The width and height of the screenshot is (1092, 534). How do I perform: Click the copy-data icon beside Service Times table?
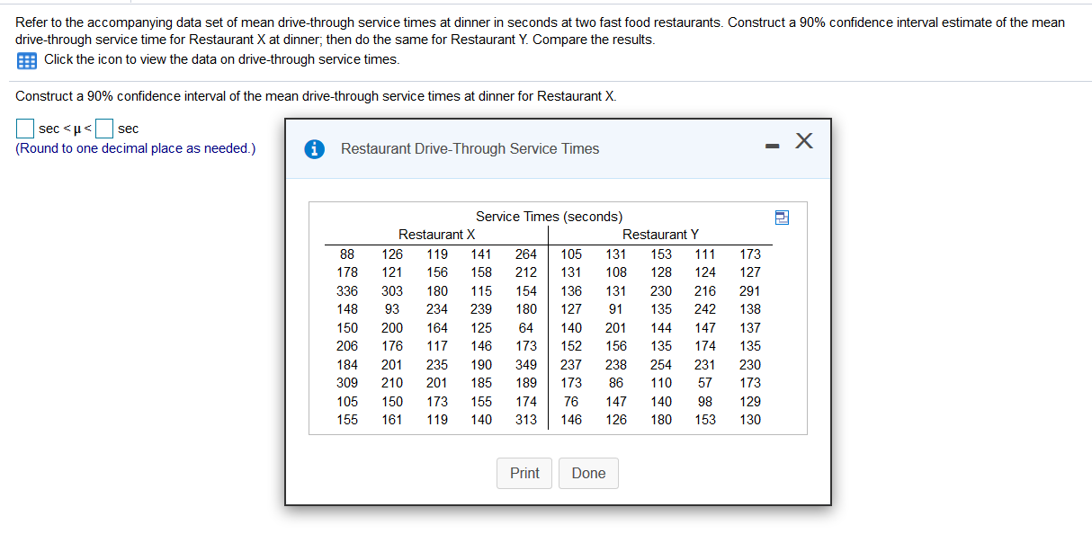click(x=781, y=217)
